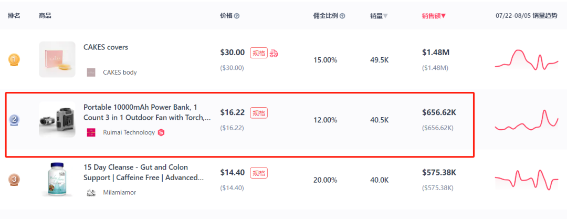Click the 15 Day Cleanse bottle thumbnail
The width and height of the screenshot is (567, 219).
[x=57, y=180]
